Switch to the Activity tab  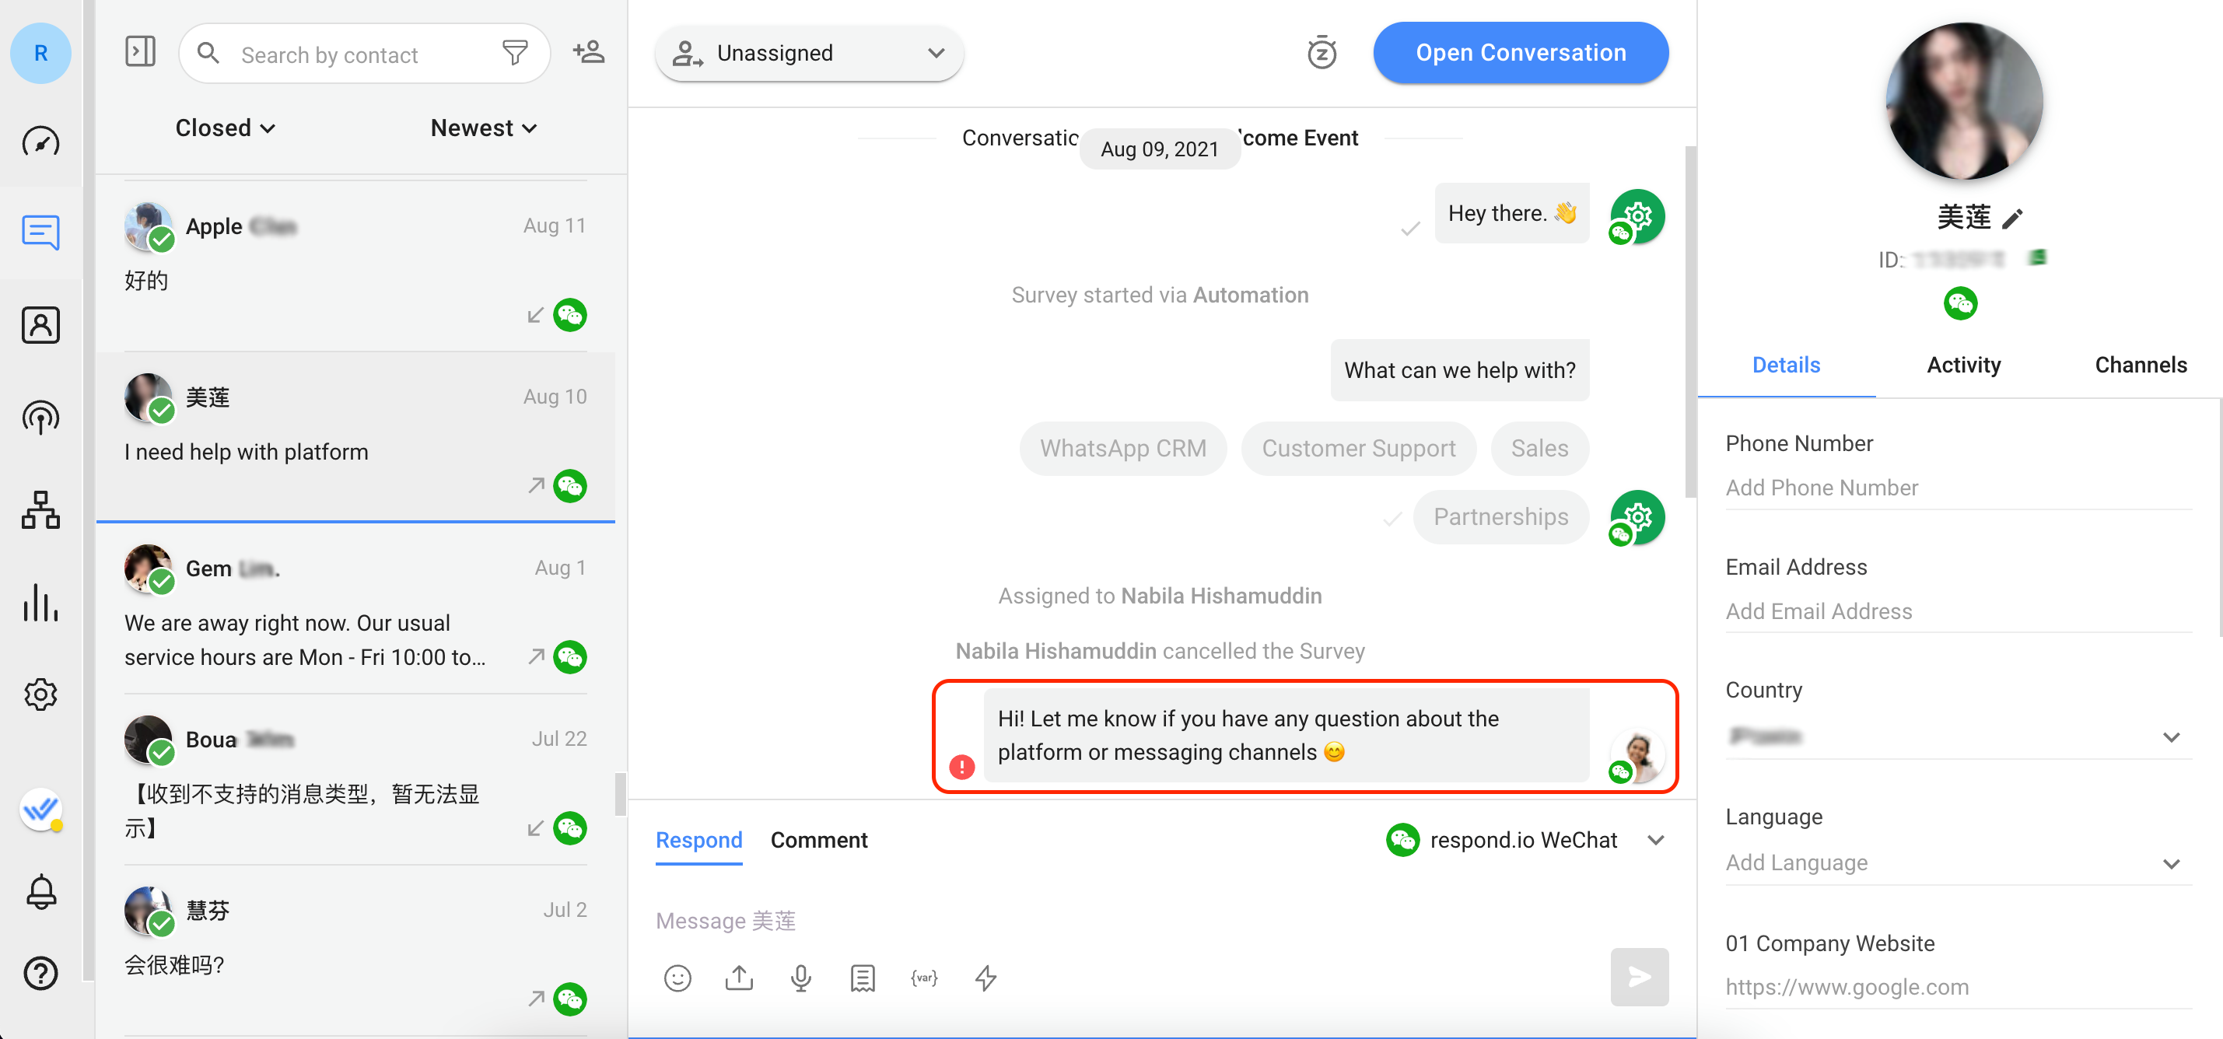click(x=1963, y=365)
